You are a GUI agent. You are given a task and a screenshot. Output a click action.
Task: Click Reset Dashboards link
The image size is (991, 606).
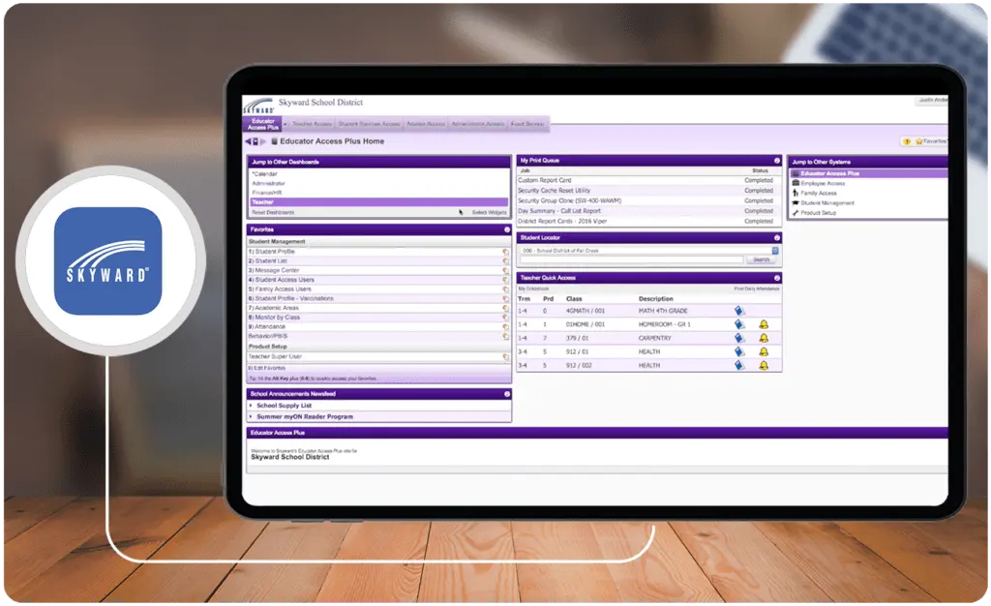273,212
